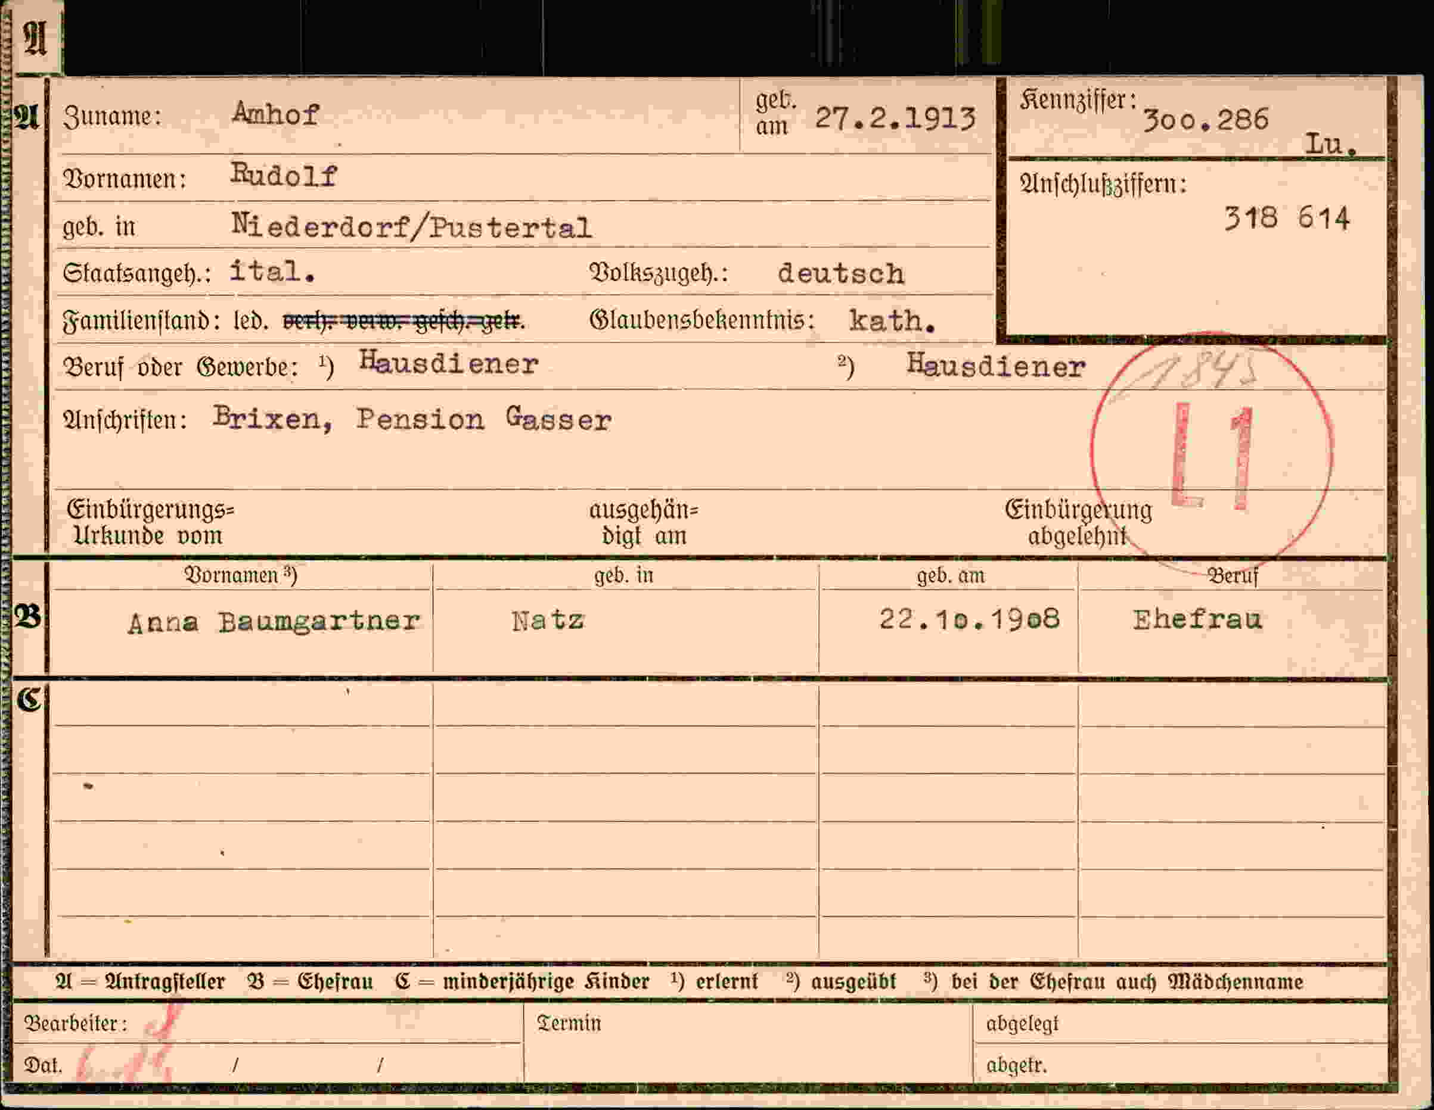Click the section letter "B" row marker
Viewport: 1434px width, 1110px height.
28,617
